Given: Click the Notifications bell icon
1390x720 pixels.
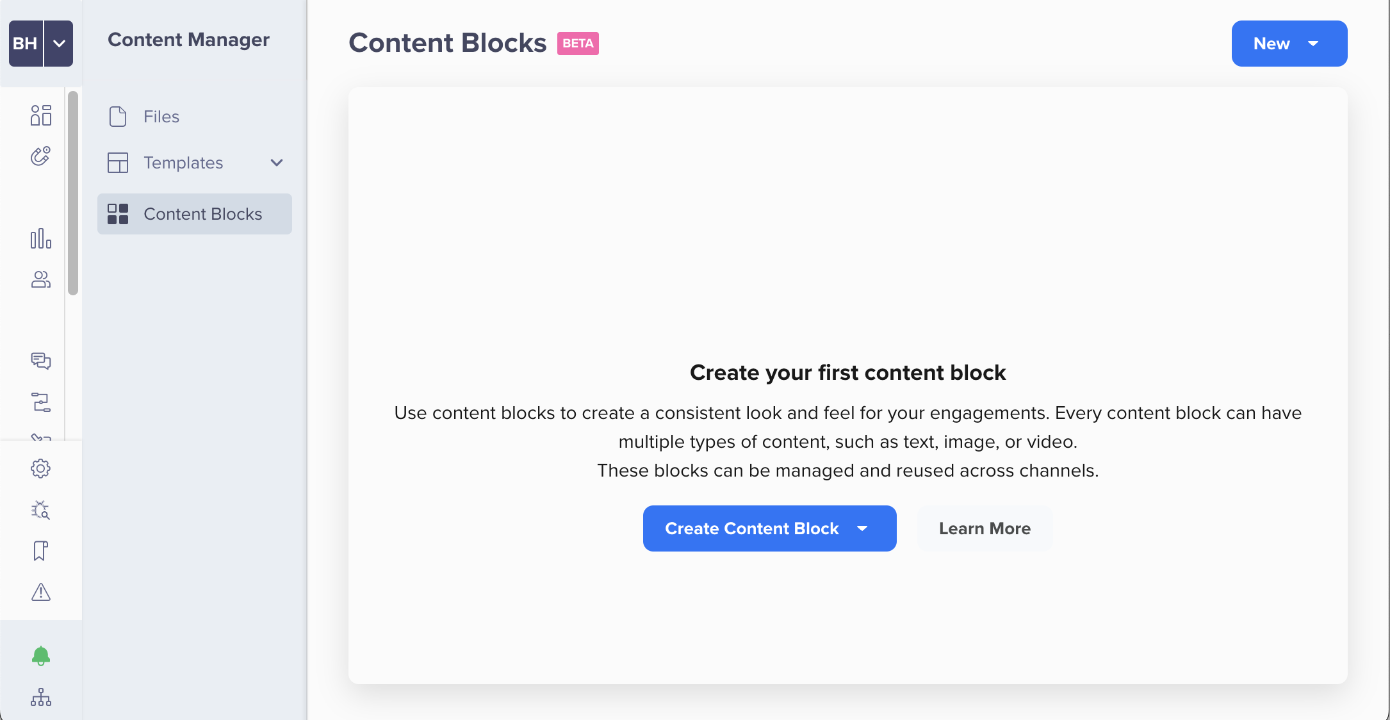Looking at the screenshot, I should tap(41, 655).
